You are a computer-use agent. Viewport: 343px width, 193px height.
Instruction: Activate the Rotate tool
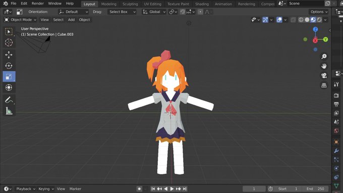pos(9,66)
